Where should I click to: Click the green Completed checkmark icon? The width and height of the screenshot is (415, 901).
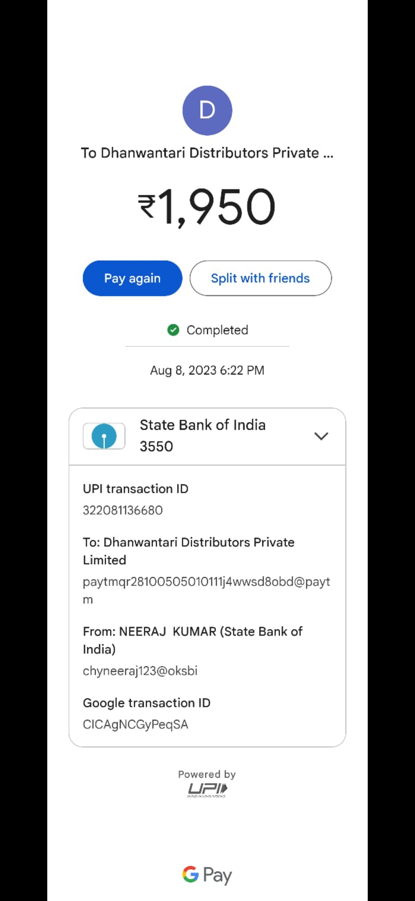tap(173, 330)
